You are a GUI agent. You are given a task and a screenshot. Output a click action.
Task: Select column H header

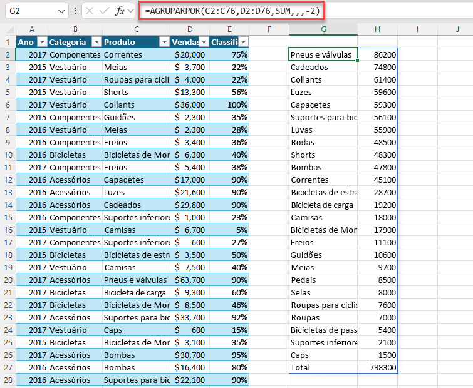(x=377, y=29)
